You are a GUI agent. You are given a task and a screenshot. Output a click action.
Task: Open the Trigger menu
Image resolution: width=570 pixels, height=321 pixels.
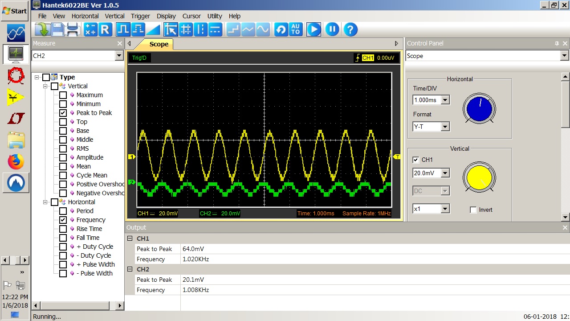click(x=140, y=16)
